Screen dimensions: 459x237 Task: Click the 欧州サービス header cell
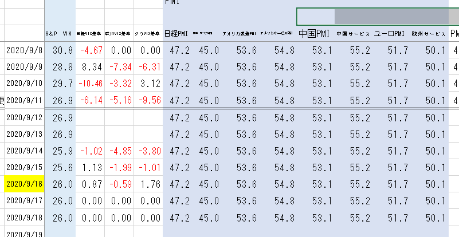coord(429,34)
